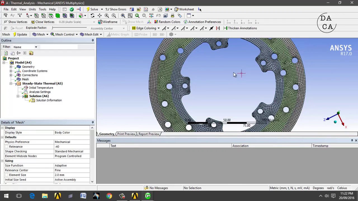Open File Explorer from the taskbar

(45, 196)
